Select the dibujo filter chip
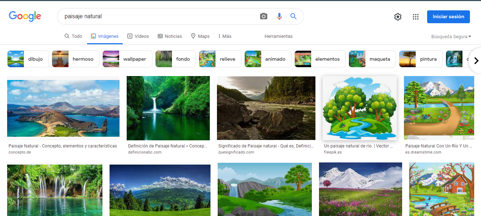Viewport: 481px width, 216px height. pyautogui.click(x=28, y=59)
